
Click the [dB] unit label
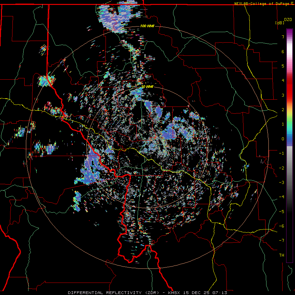[x=280, y=23]
